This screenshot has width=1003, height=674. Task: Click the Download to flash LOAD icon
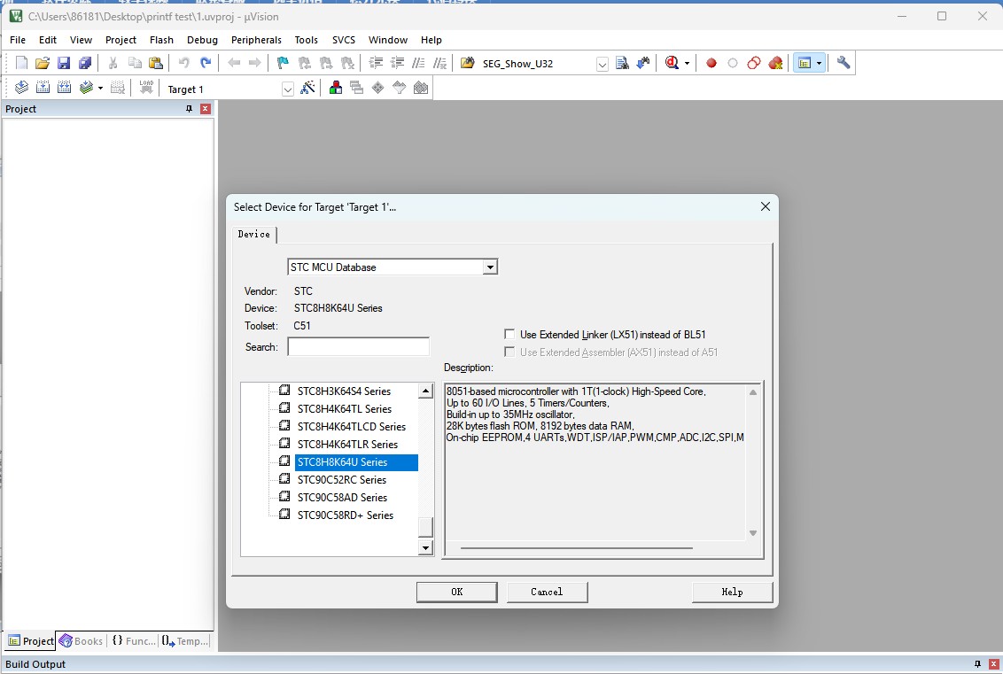point(146,88)
